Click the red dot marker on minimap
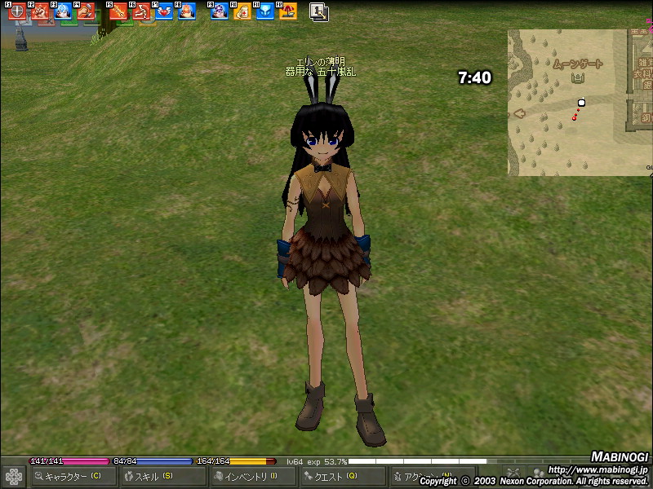 575,118
